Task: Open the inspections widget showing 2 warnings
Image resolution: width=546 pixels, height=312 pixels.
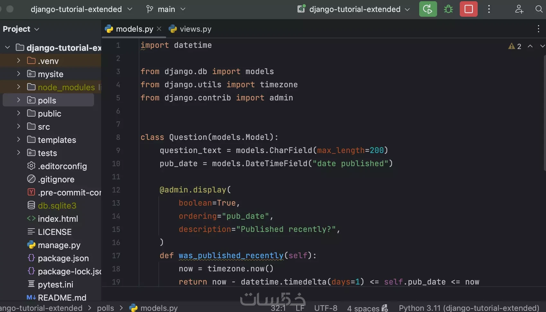Action: point(515,46)
